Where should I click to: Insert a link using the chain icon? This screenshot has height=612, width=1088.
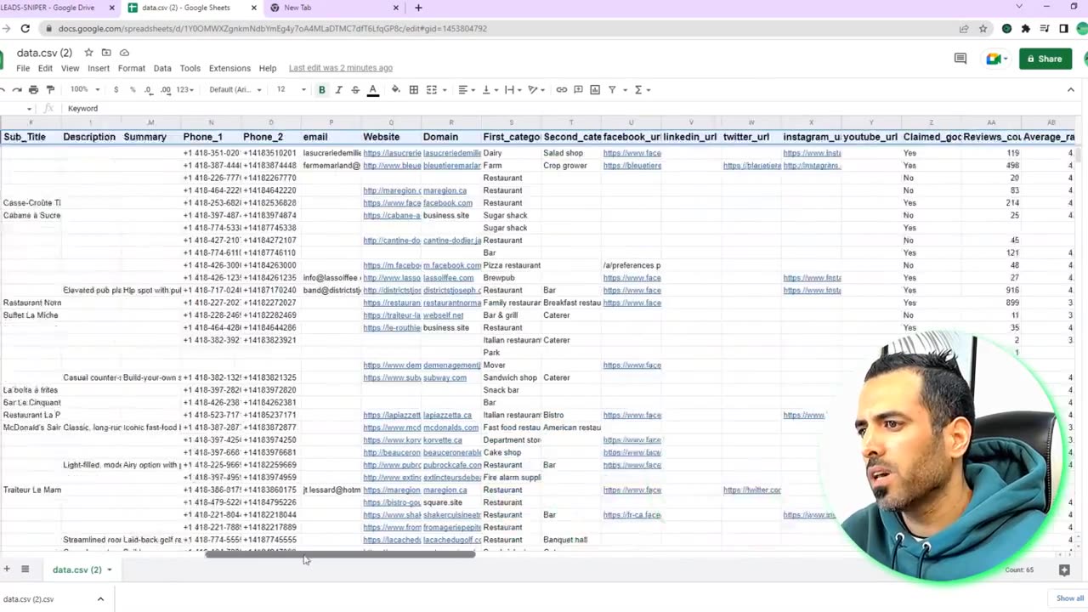click(561, 89)
